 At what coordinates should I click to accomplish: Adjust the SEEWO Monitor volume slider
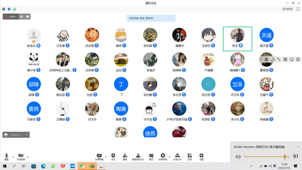point(267,157)
